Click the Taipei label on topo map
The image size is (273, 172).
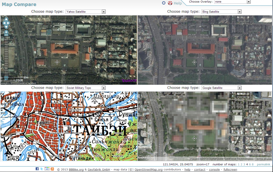42,123
